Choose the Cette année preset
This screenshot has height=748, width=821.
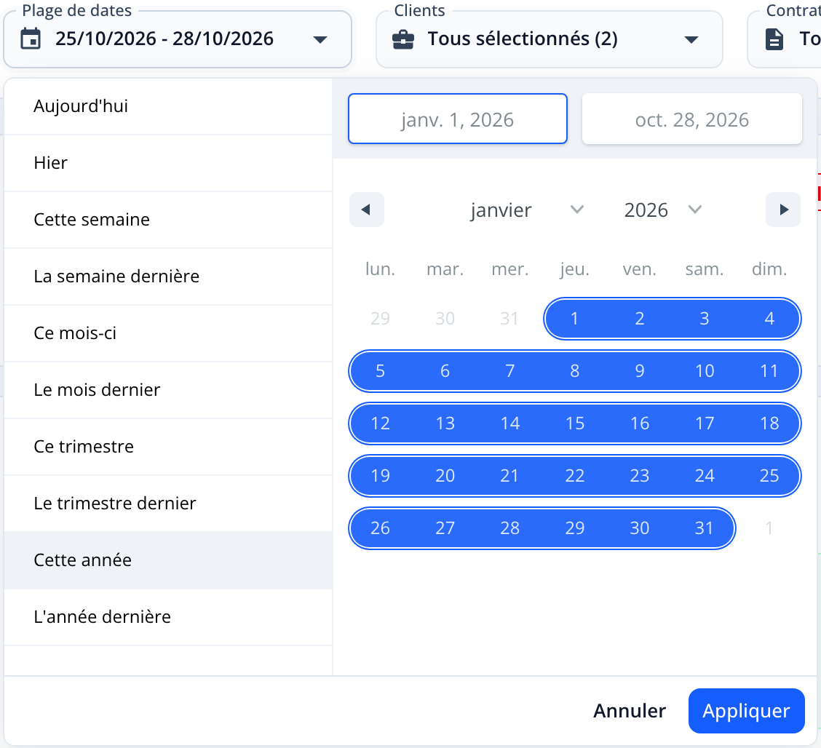coord(168,560)
